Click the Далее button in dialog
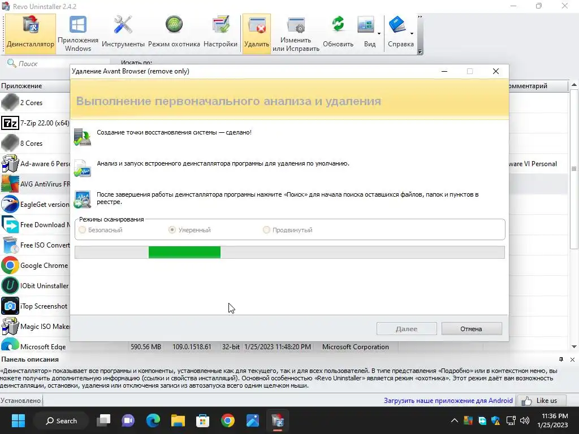 407,328
